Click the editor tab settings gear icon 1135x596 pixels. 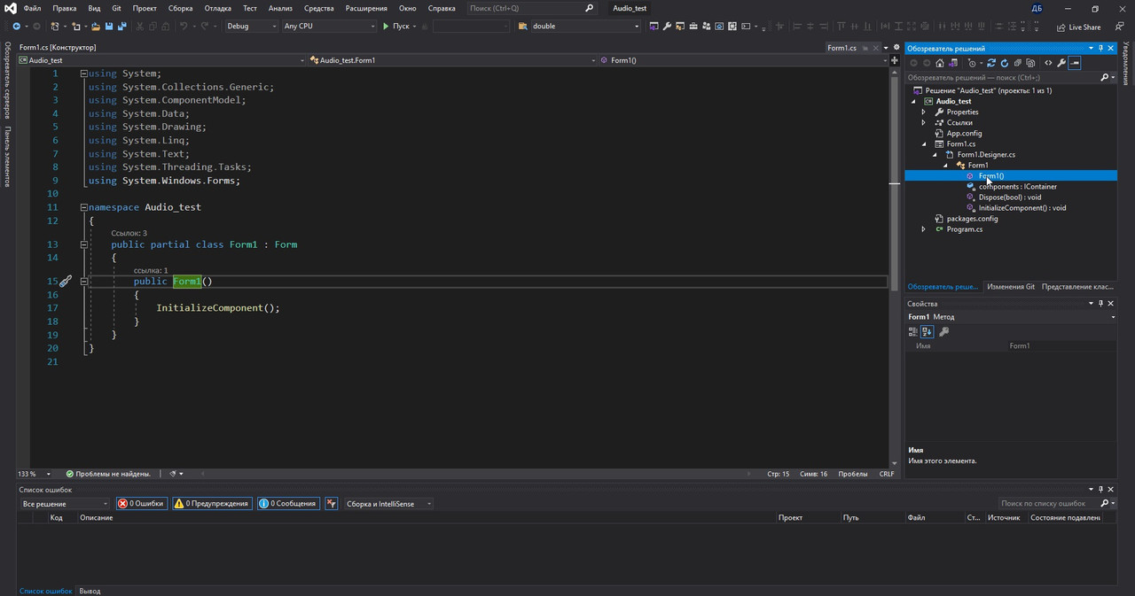[x=896, y=47]
